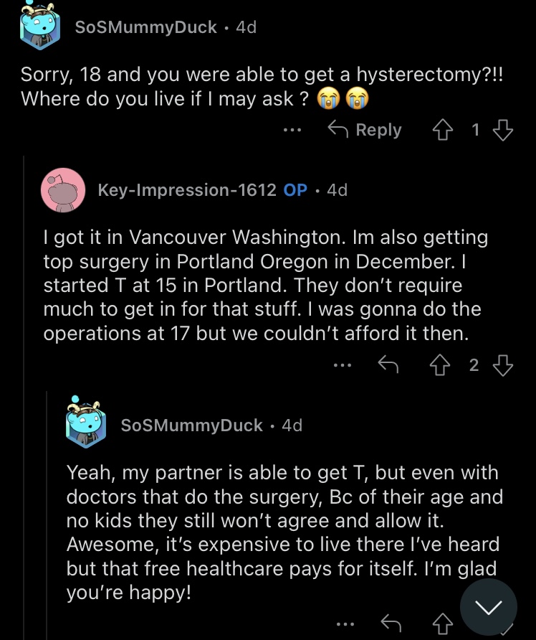Screen dimensions: 536x640
Task: Open SoSMummyDuck's profile from nested reply username
Action: (191, 425)
